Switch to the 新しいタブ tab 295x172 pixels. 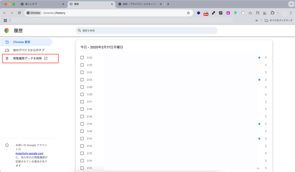tap(42, 4)
